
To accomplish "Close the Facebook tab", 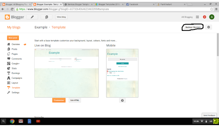I will coord(154,4).
